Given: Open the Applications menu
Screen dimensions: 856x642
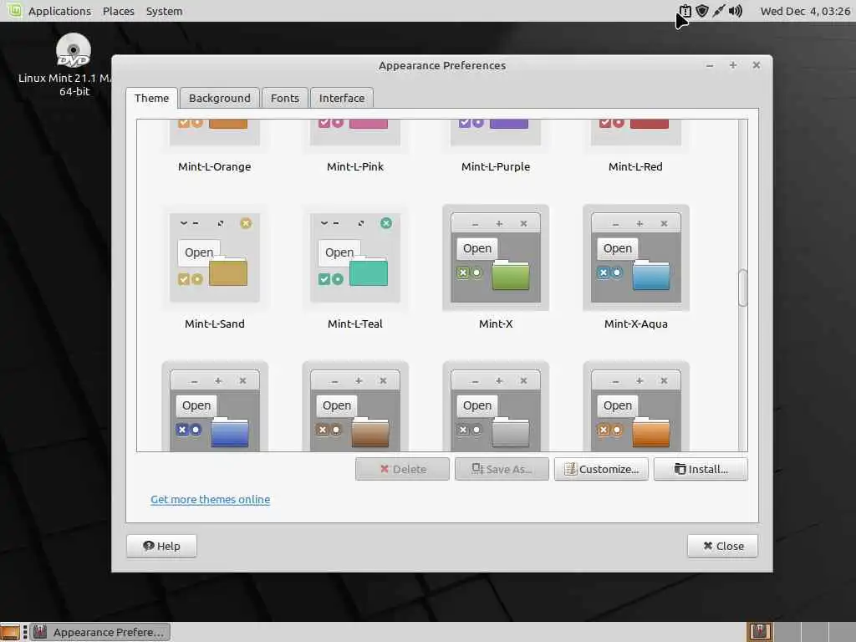Looking at the screenshot, I should coord(59,11).
